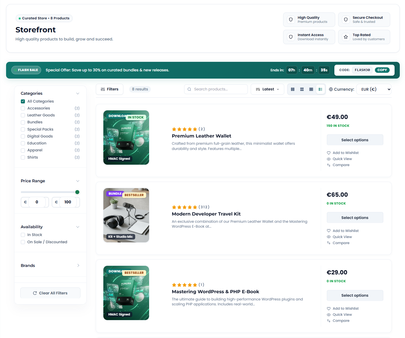
Task: Open Quick View for Modern Developer Travel Kit
Action: coord(340,237)
